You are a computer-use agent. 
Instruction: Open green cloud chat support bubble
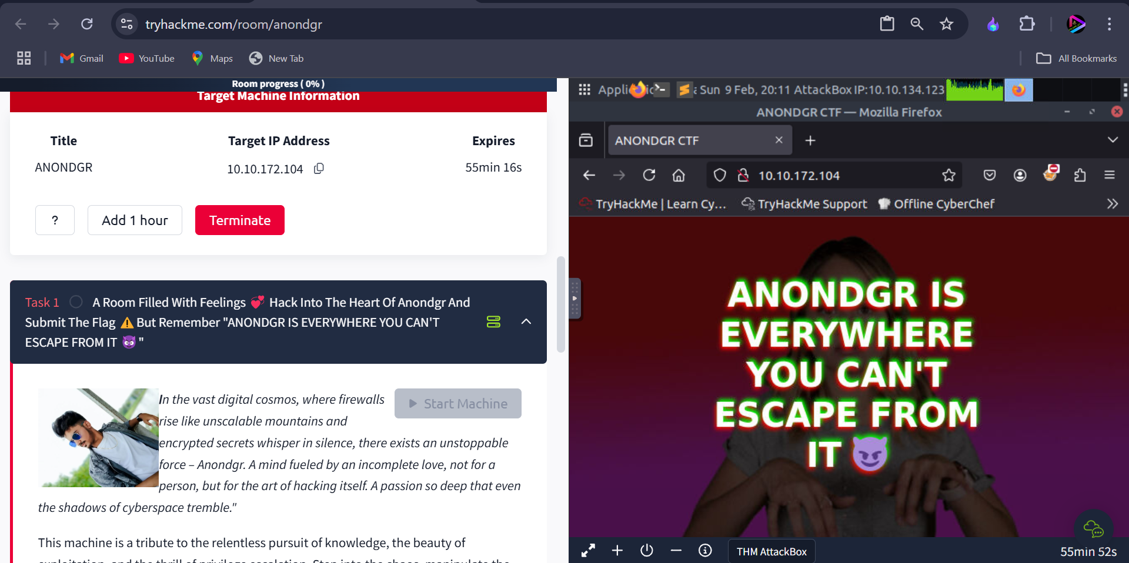click(1094, 528)
